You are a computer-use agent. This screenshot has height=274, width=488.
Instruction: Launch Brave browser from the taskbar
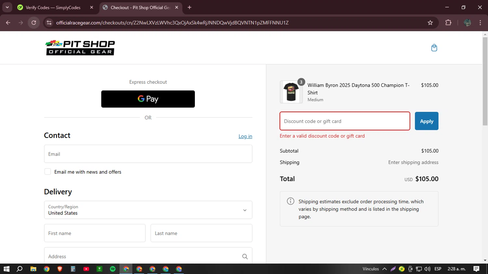pyautogui.click(x=60, y=269)
